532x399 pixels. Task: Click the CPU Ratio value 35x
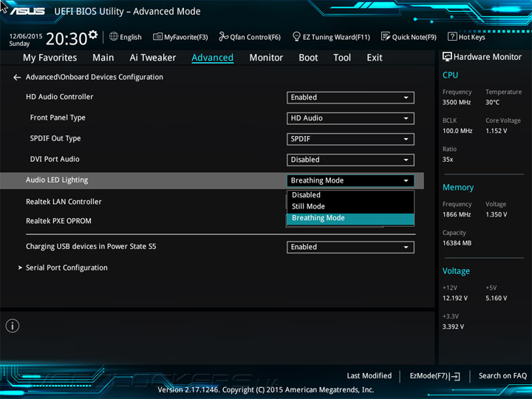click(448, 159)
